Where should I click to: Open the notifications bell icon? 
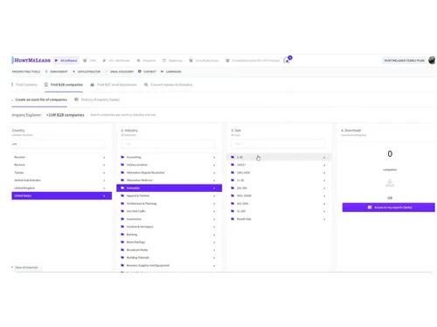287,60
